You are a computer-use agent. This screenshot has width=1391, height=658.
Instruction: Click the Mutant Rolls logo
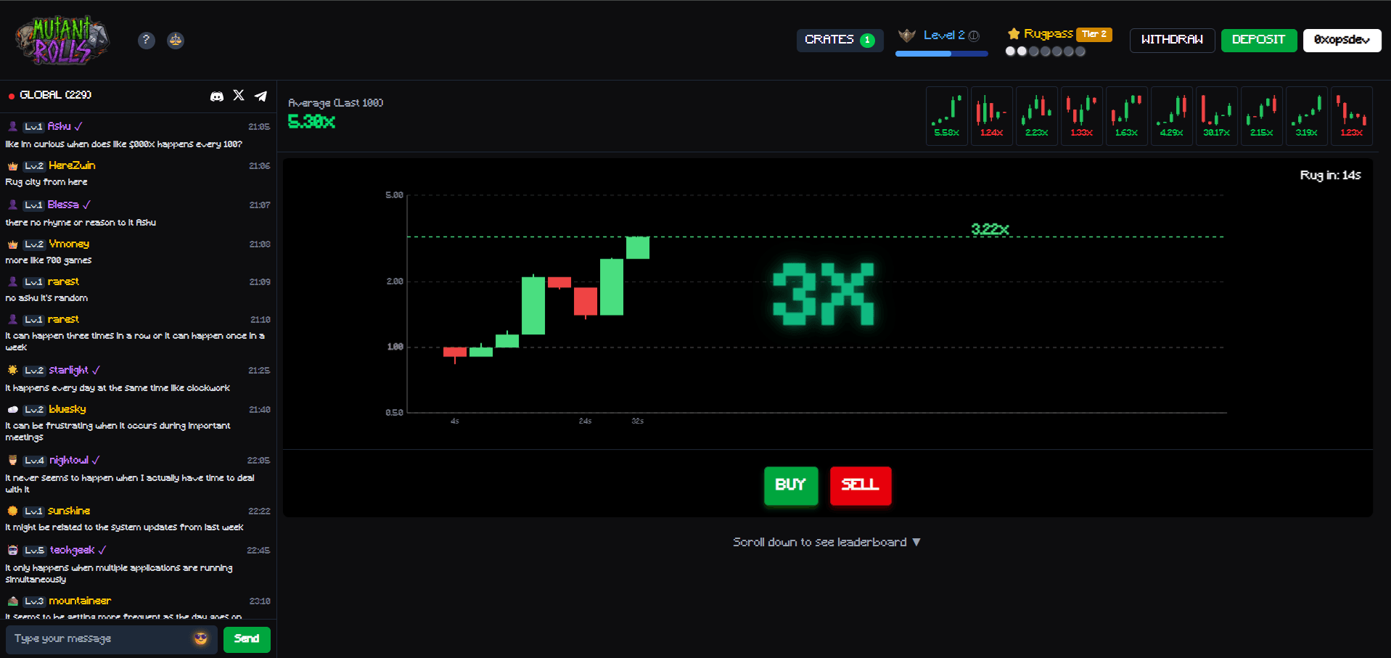(x=62, y=40)
